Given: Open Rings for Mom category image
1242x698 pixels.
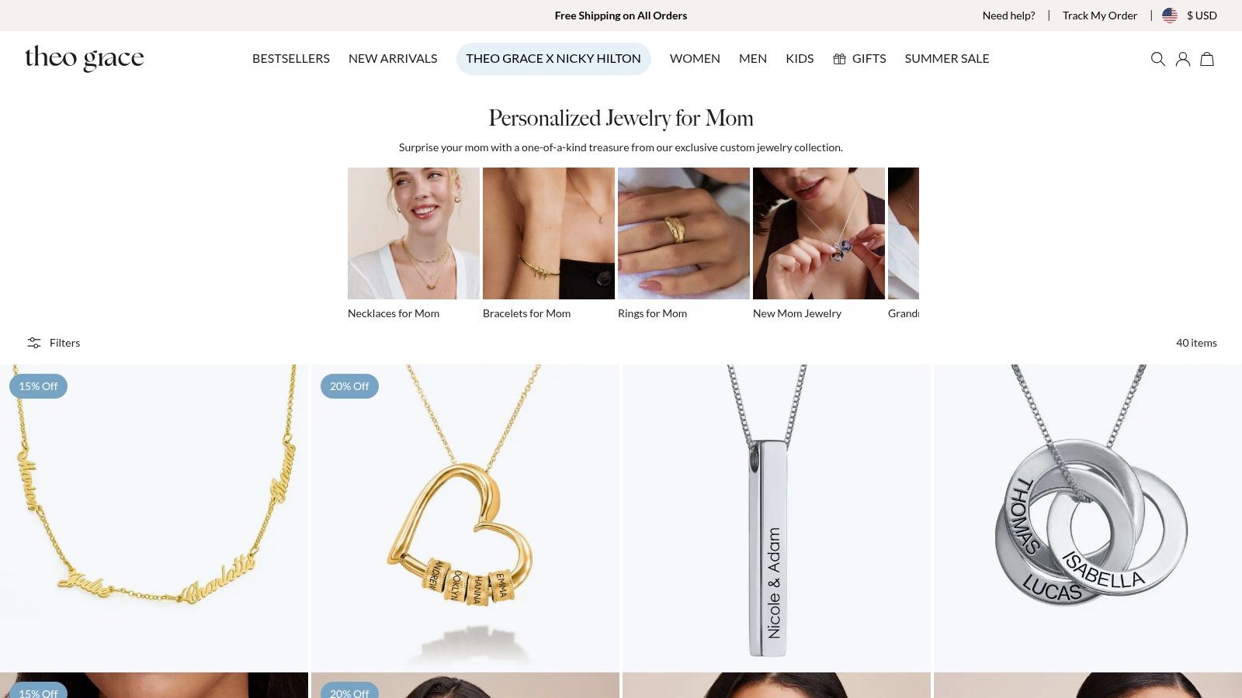Looking at the screenshot, I should click(x=684, y=233).
